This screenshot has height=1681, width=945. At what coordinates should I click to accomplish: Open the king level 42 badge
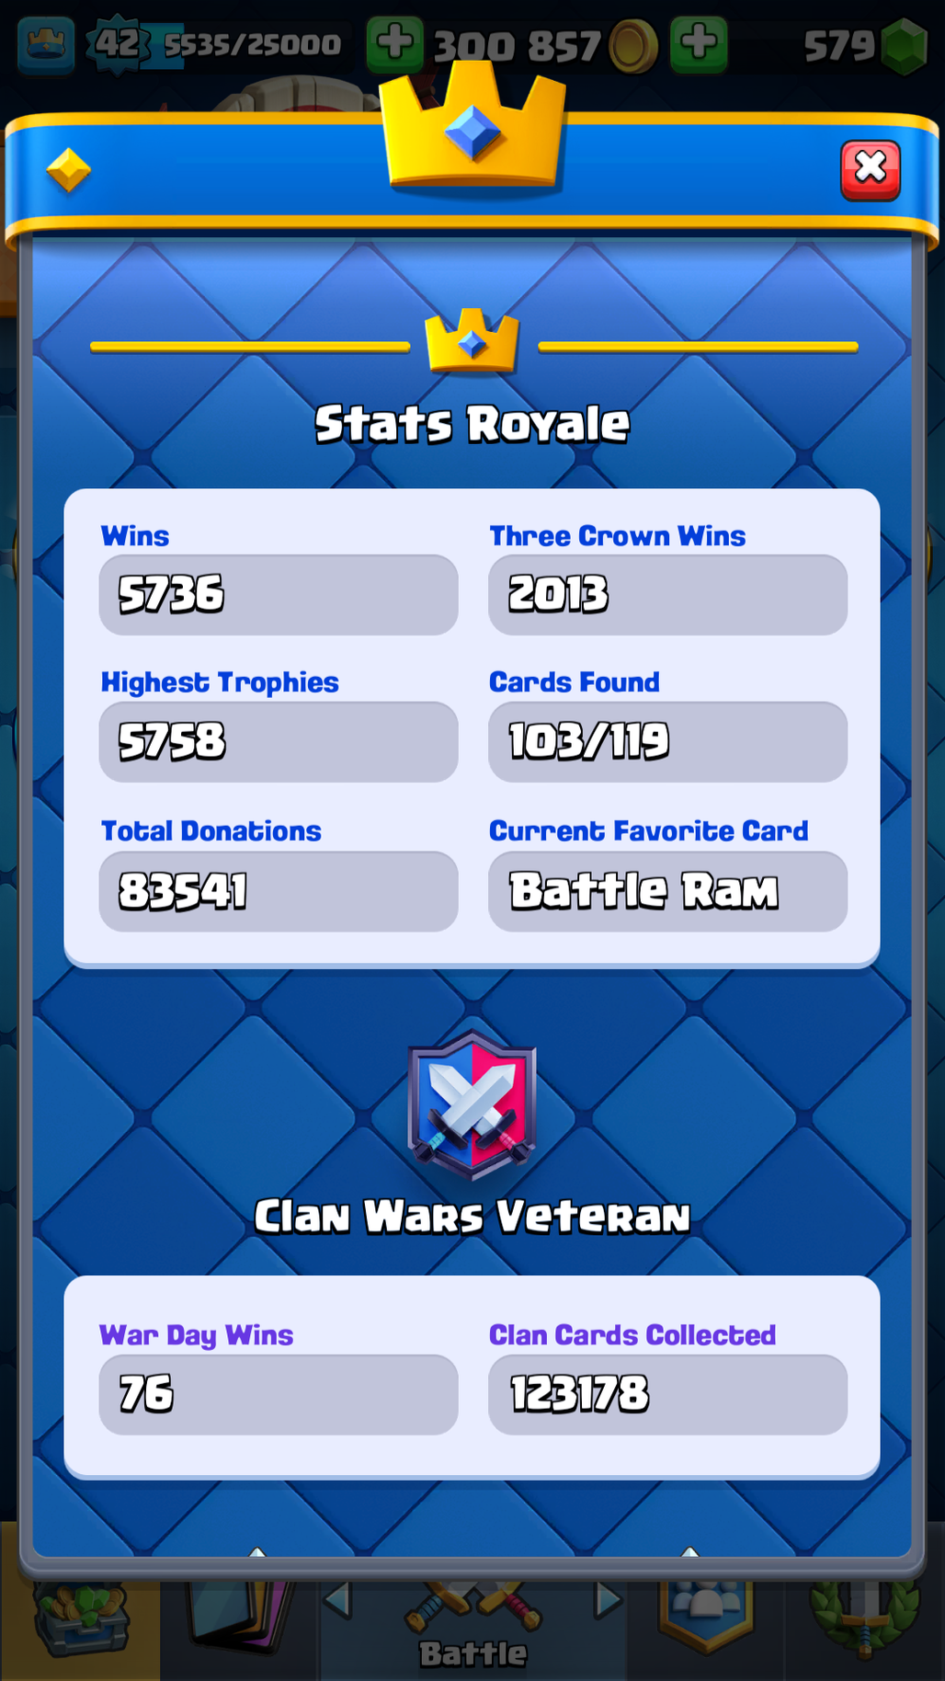click(x=118, y=43)
